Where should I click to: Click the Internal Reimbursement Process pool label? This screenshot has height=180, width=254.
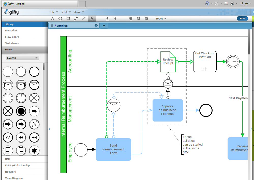click(63, 105)
